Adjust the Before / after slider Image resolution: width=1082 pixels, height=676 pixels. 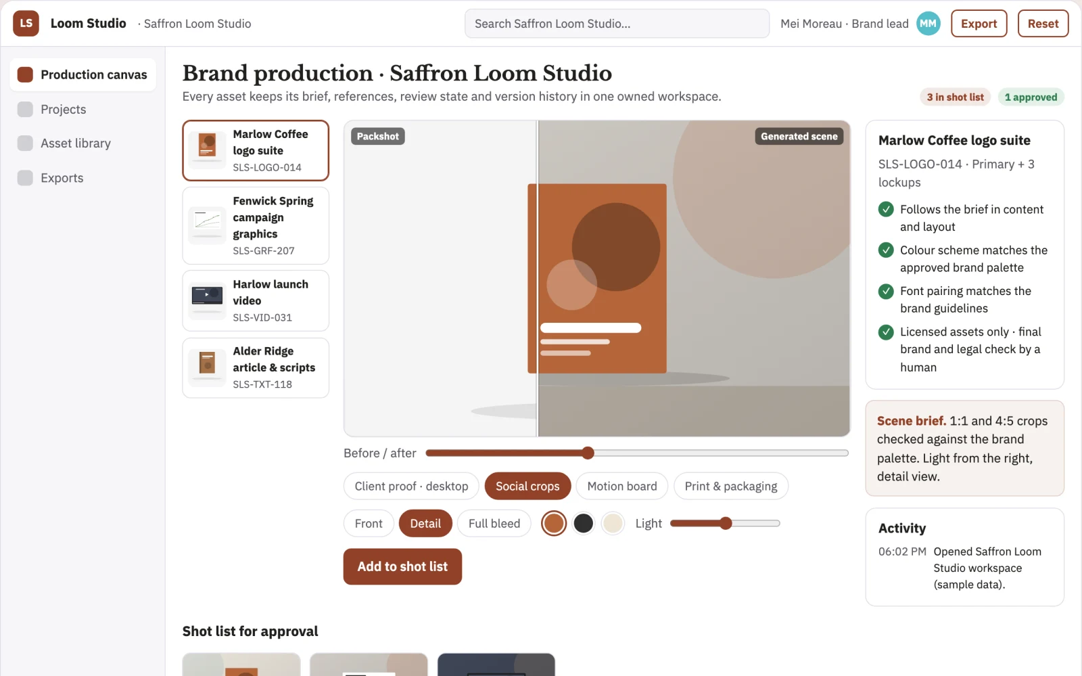[x=636, y=453]
